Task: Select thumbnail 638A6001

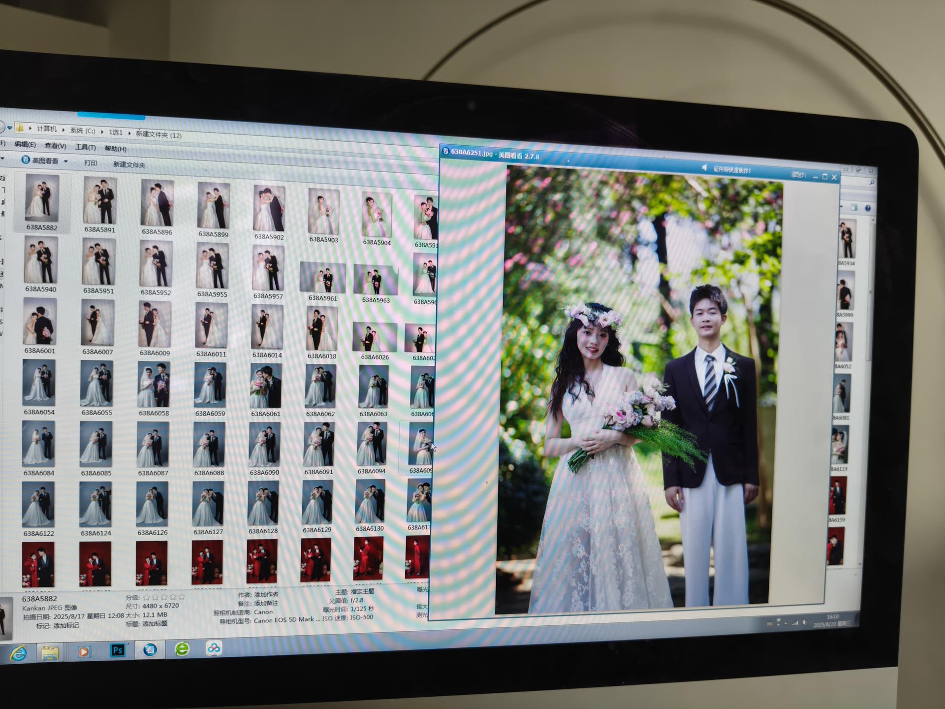Action: (40, 322)
